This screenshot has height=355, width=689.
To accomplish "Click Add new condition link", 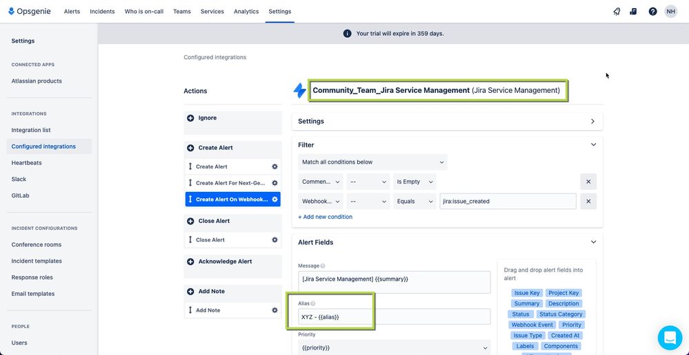I will 325,217.
